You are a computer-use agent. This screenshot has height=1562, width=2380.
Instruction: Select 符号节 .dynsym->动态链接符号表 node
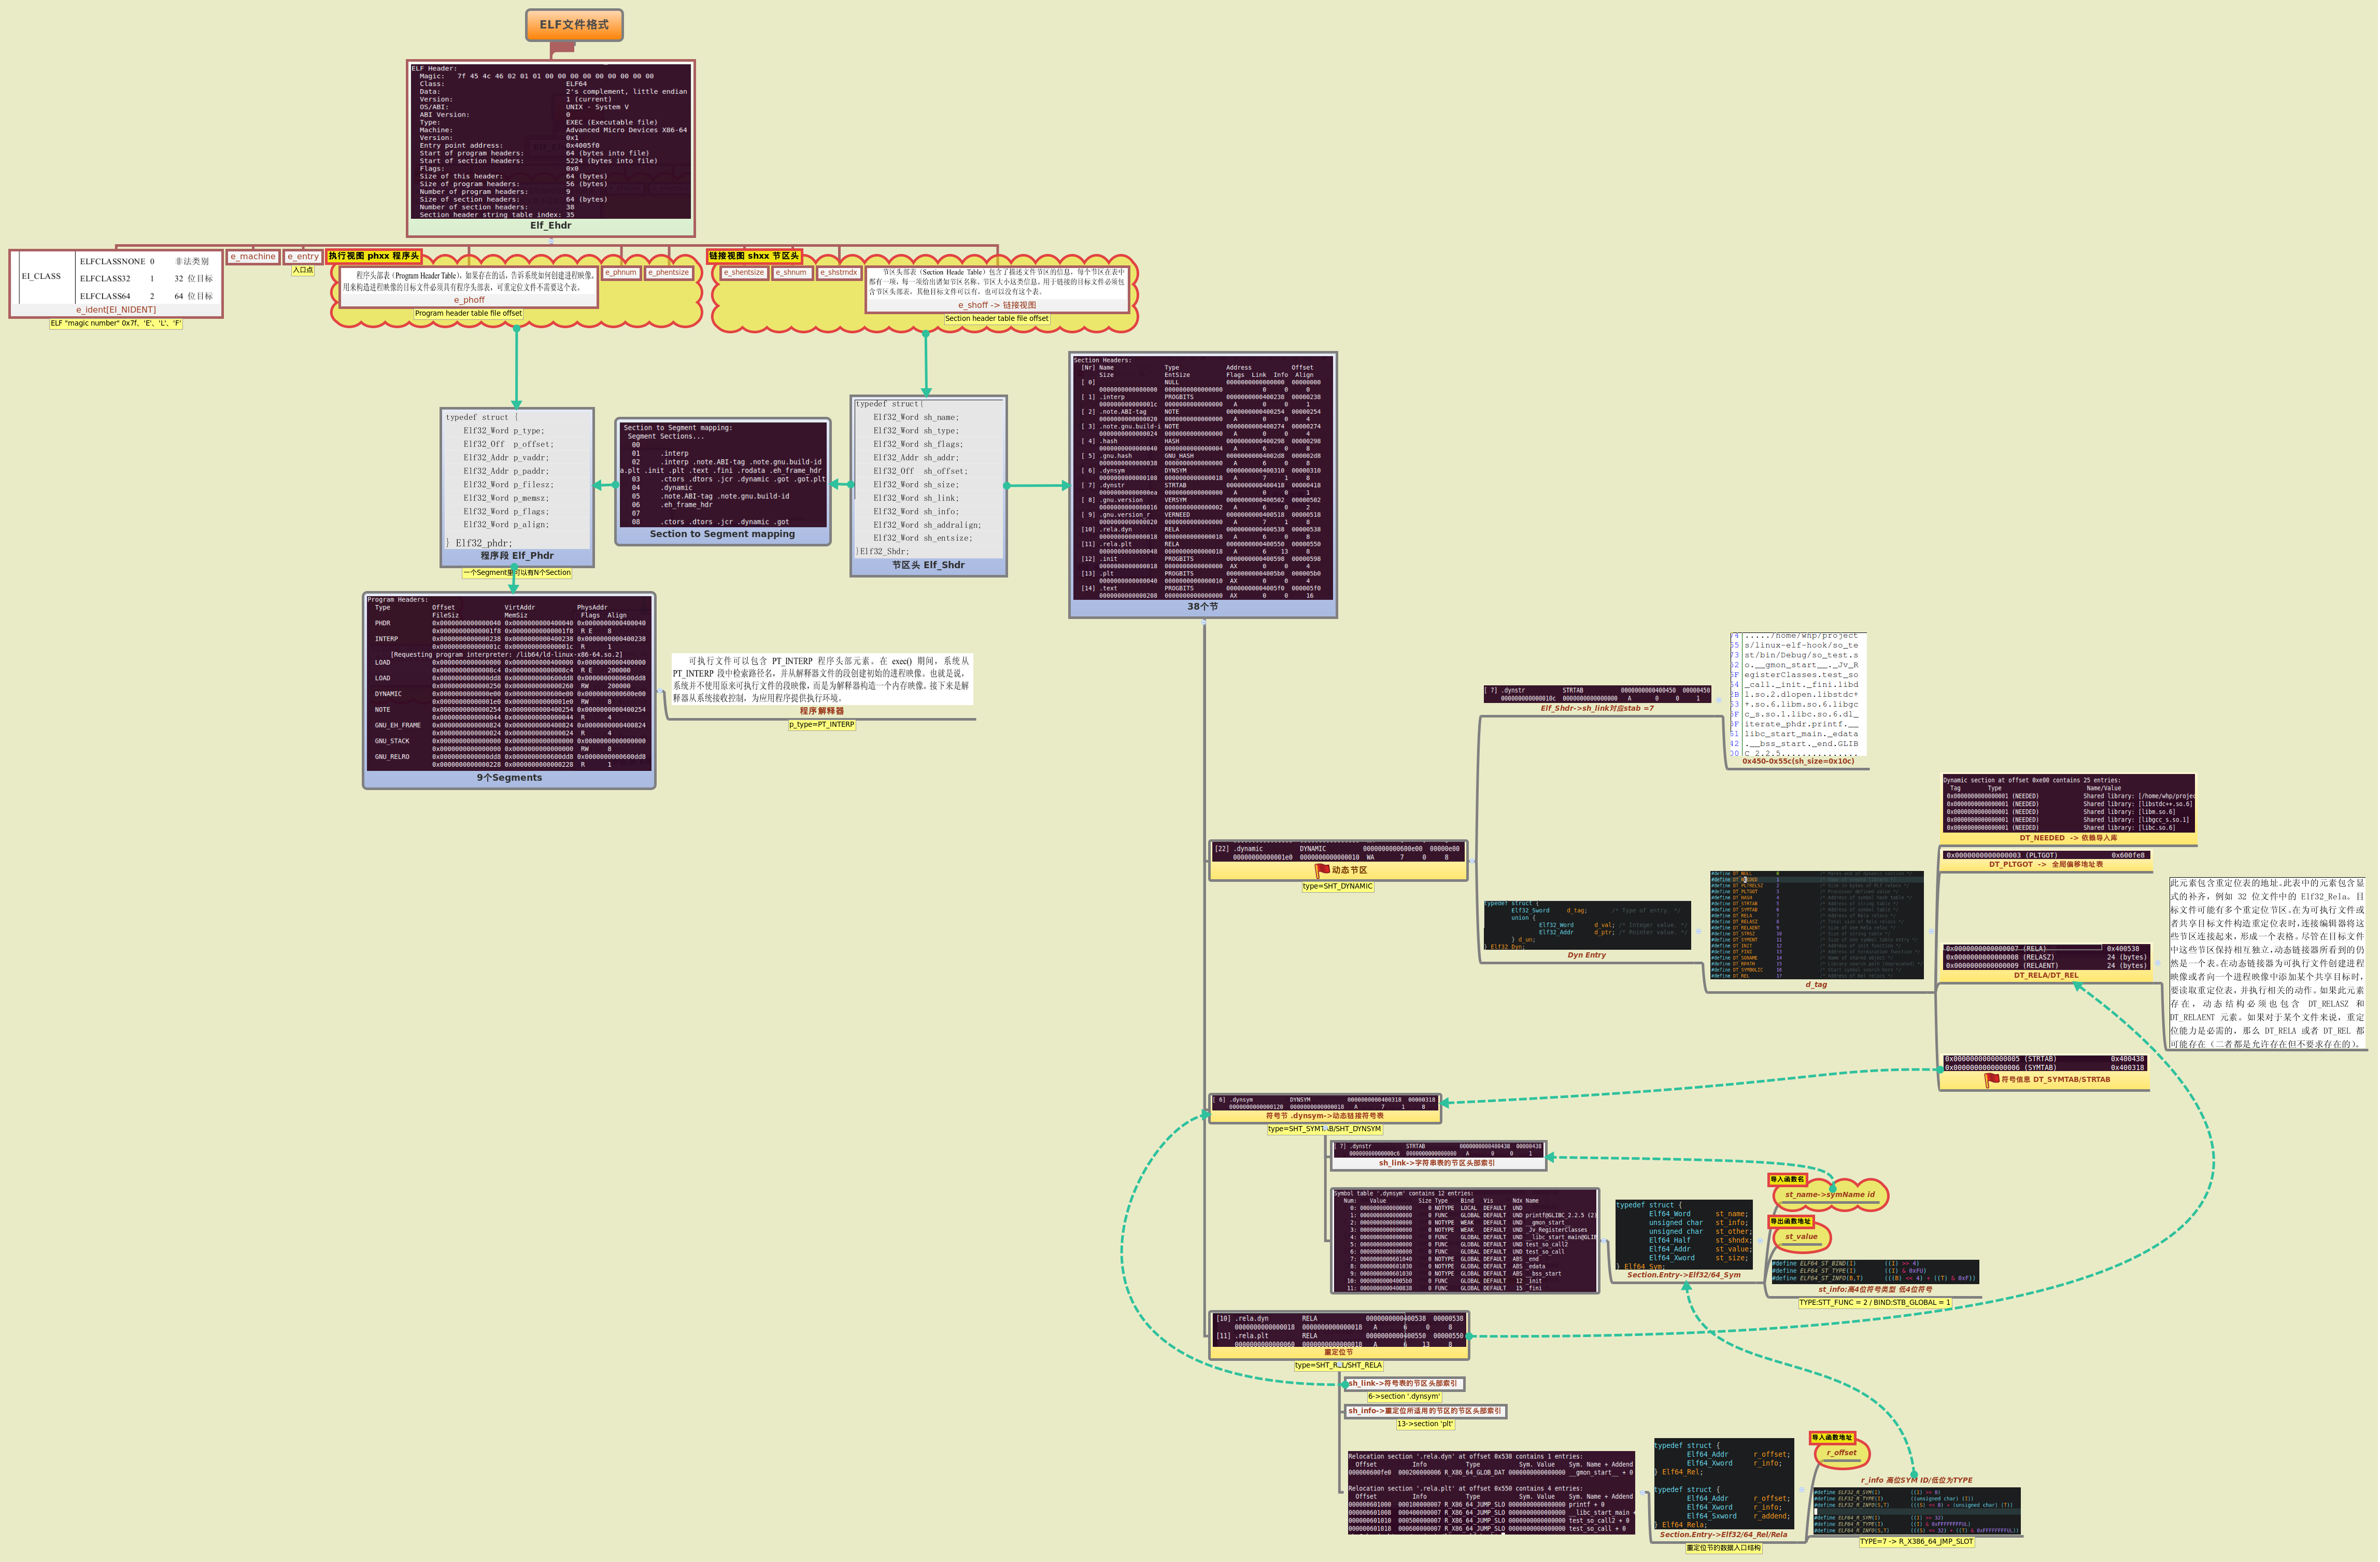[1325, 1108]
